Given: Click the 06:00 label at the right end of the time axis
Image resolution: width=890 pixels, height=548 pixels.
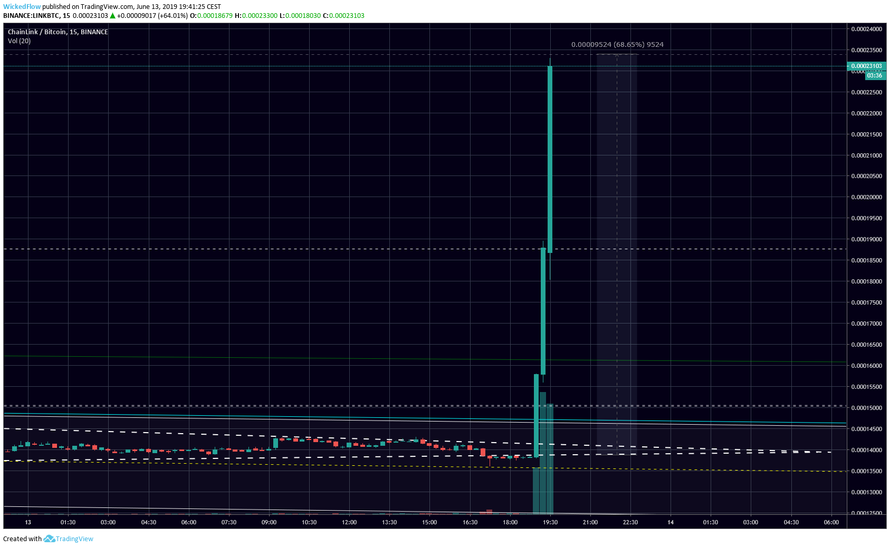Looking at the screenshot, I should click(x=831, y=522).
